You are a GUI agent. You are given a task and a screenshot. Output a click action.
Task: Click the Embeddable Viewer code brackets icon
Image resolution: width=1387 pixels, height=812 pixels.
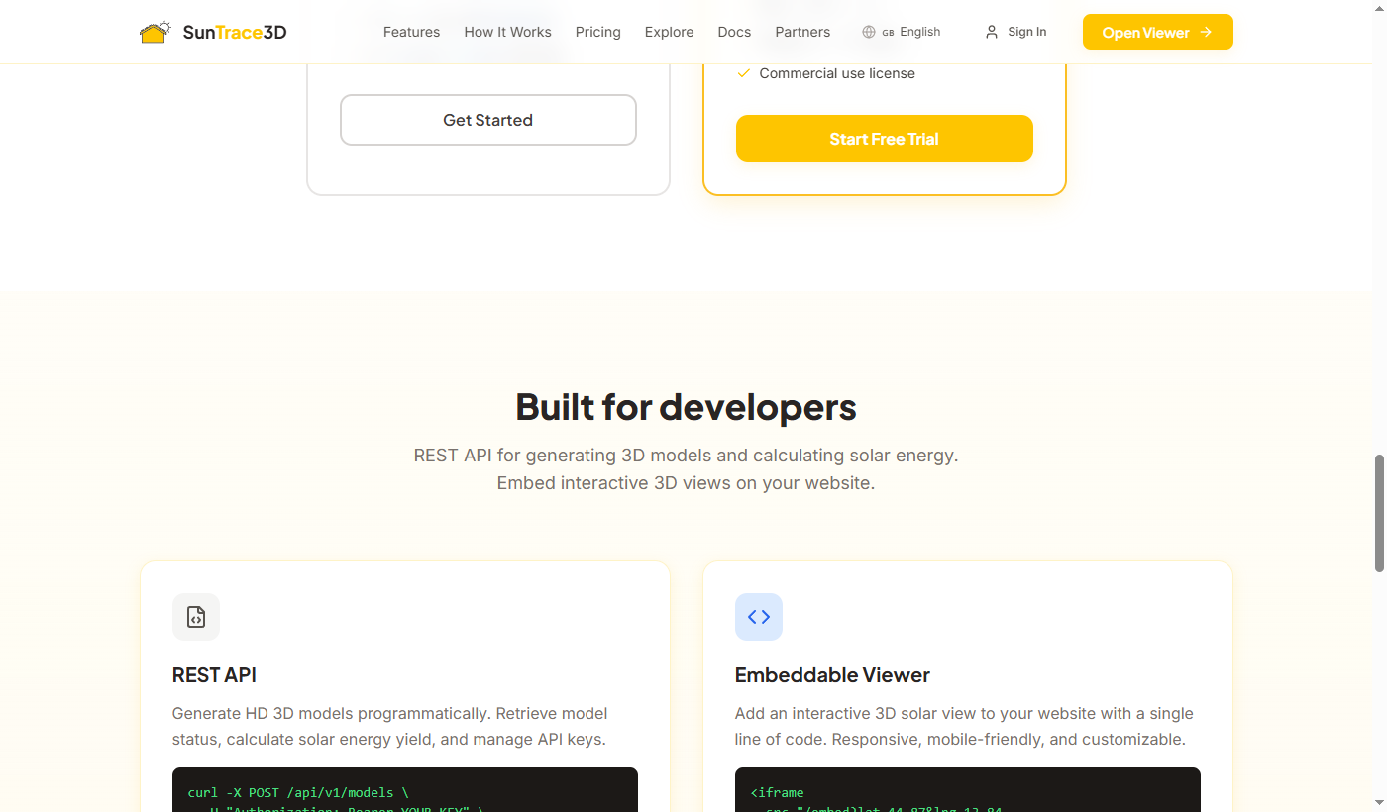758,616
